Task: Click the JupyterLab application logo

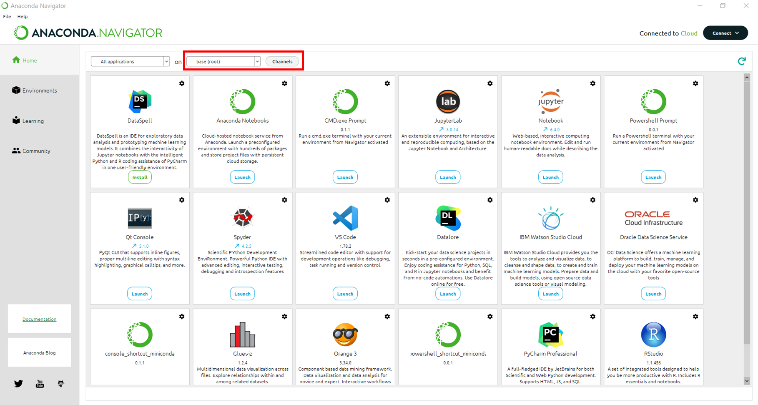Action: coord(448,101)
